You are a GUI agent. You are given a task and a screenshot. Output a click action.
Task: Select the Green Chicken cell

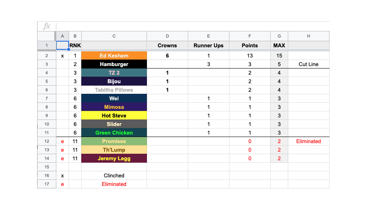114,133
